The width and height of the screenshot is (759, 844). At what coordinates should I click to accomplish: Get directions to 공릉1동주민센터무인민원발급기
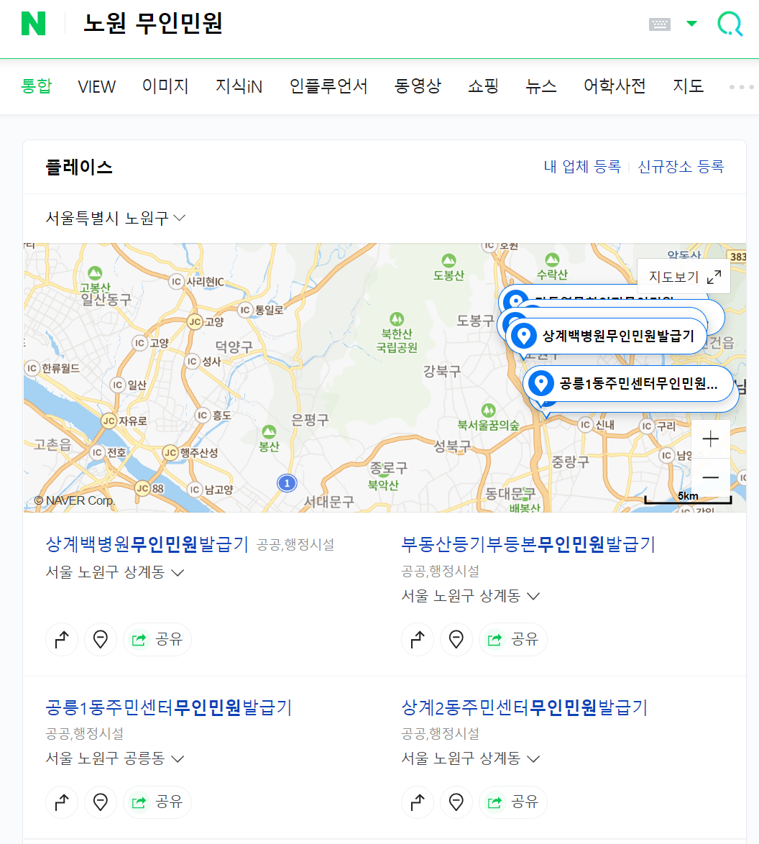click(62, 802)
